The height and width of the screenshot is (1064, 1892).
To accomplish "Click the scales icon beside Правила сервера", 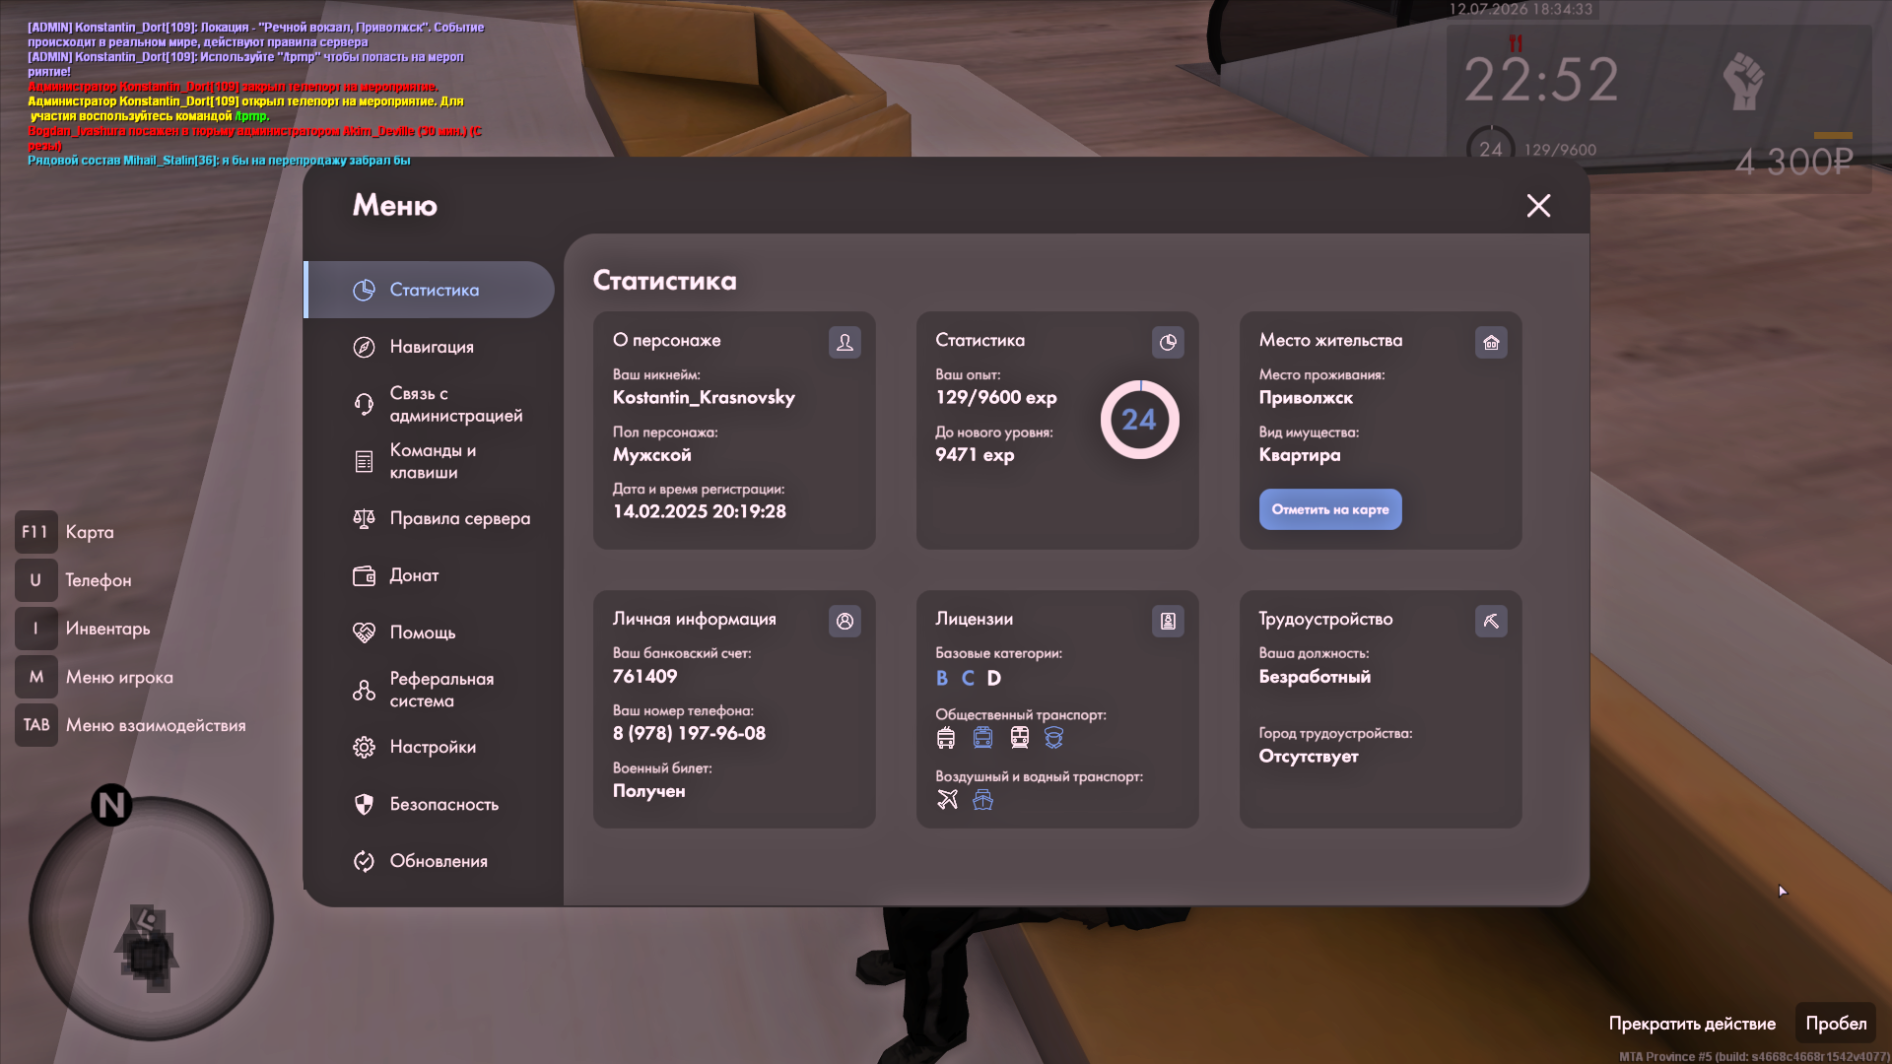I will click(x=364, y=518).
